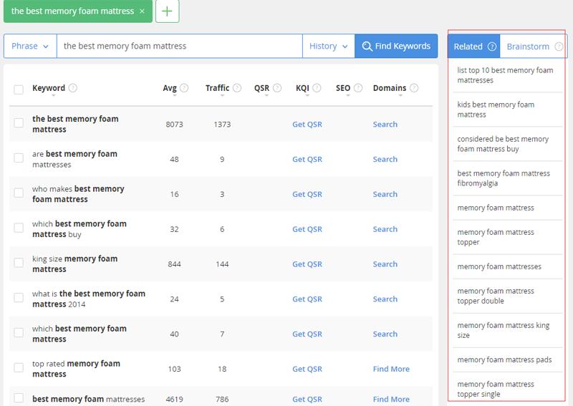
Task: Open help icon beside Keyword column header
Action: click(x=73, y=87)
